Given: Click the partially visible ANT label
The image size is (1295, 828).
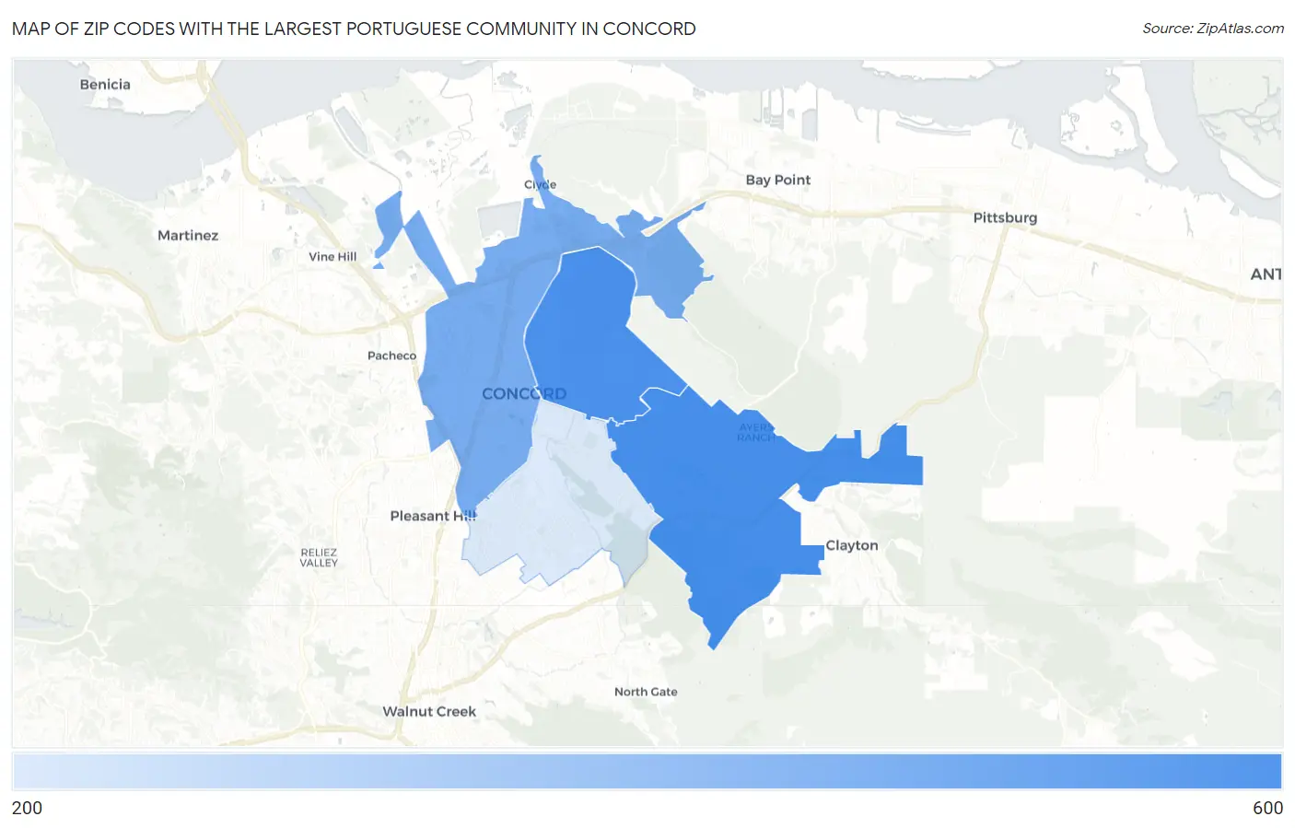Looking at the screenshot, I should [x=1266, y=274].
